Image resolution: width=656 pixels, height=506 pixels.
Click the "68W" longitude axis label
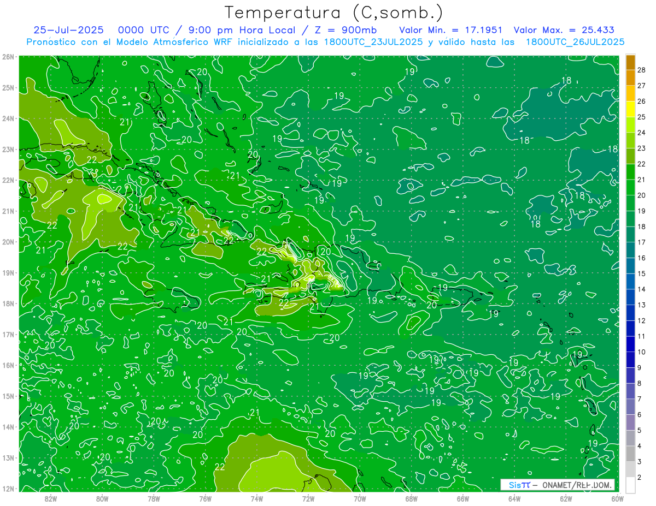[412, 498]
